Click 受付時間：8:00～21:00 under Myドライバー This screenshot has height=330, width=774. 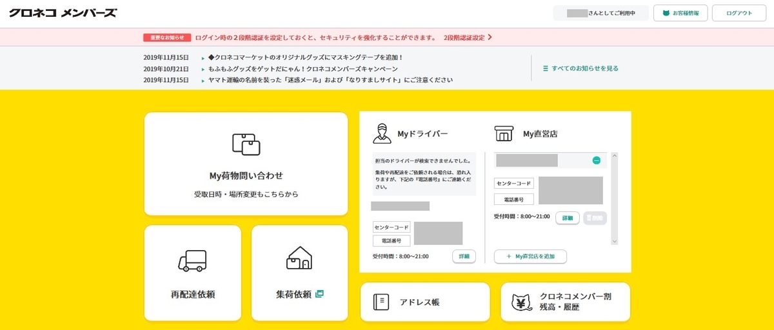401,256
